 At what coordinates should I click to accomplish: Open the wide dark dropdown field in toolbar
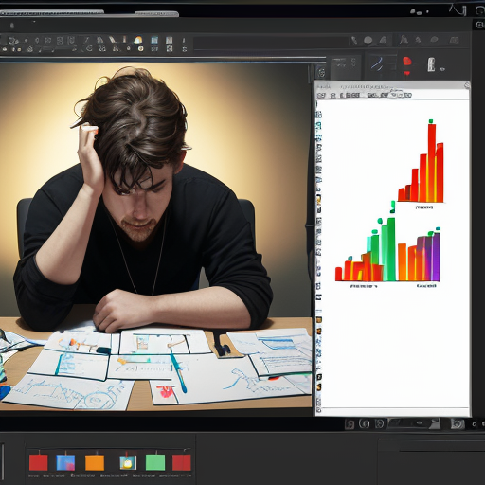pyautogui.click(x=271, y=43)
